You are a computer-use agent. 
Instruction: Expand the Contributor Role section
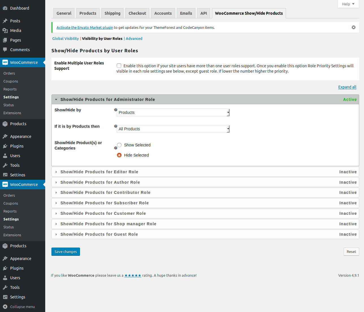[205, 192]
